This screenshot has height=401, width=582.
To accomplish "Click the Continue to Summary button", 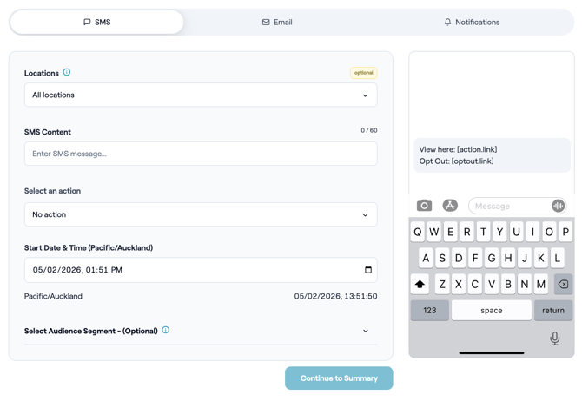I will pyautogui.click(x=339, y=378).
